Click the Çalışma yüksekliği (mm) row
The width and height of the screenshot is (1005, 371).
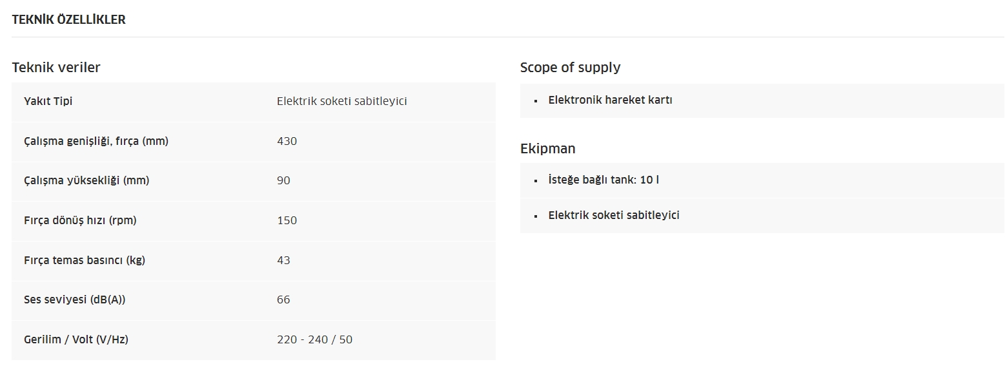click(x=254, y=180)
